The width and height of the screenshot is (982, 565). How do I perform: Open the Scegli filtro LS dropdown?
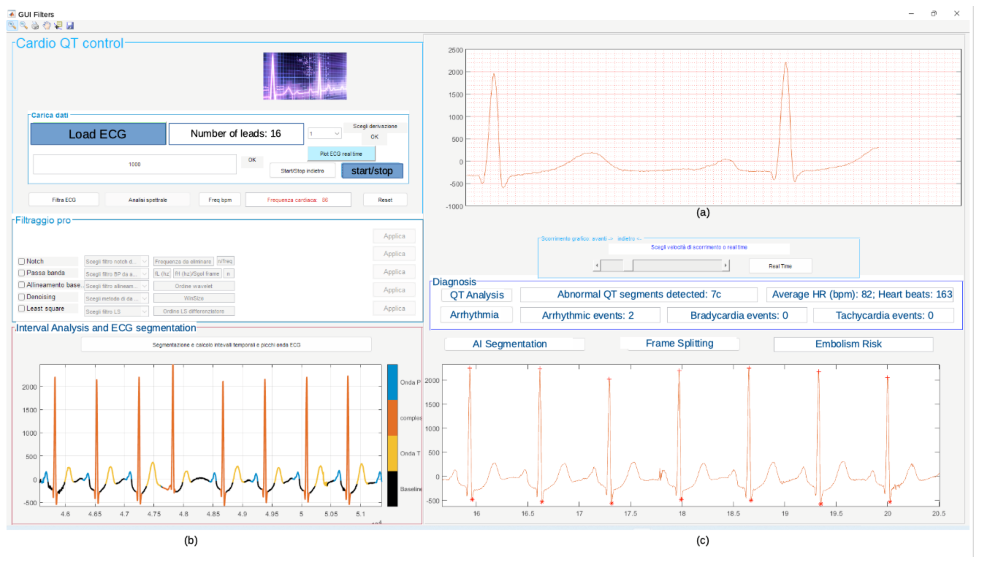click(116, 312)
